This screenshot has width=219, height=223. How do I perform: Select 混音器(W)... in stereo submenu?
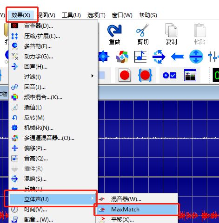pyautogui.click(x=137, y=199)
